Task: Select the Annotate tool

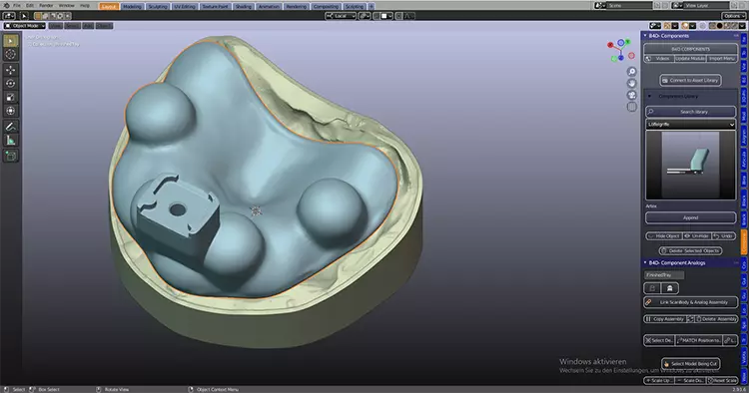Action: click(x=11, y=127)
